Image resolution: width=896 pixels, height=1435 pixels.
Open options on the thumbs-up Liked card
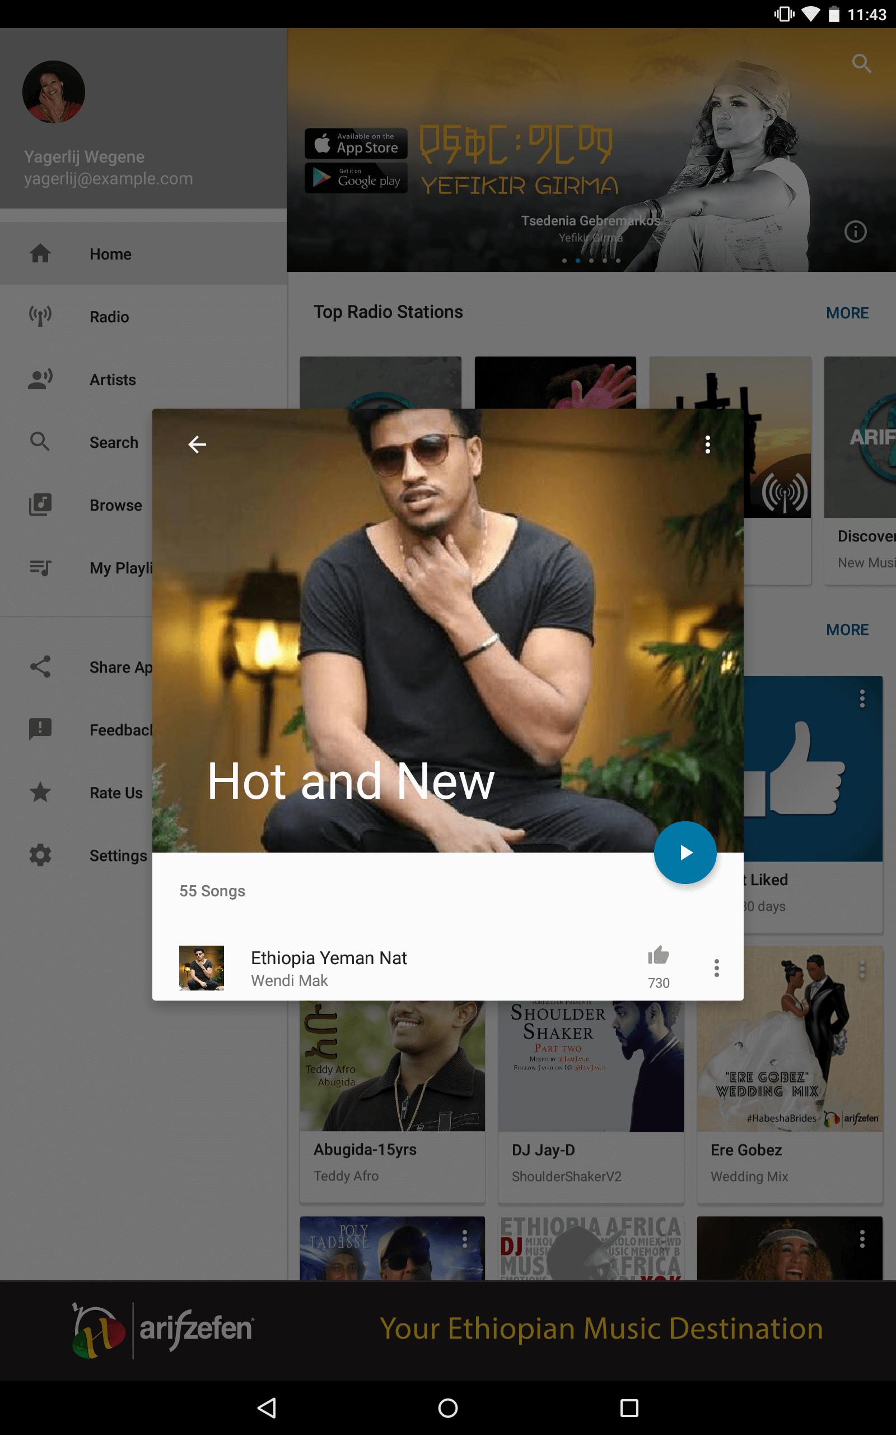(862, 698)
